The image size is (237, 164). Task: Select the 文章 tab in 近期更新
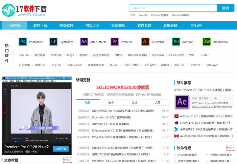[158, 102]
